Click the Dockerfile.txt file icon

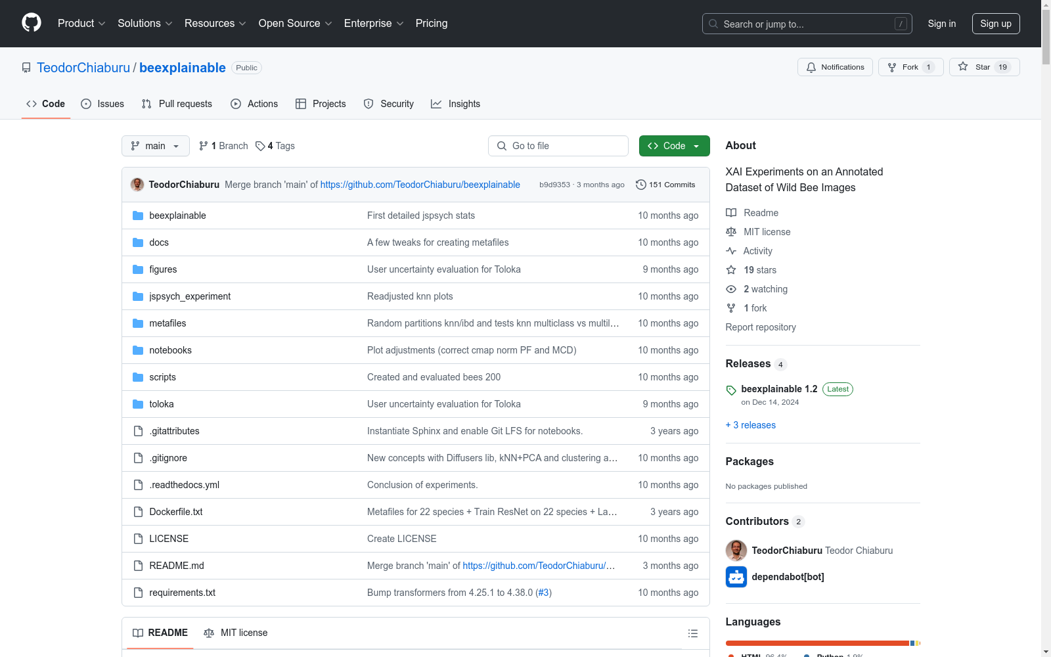138,512
